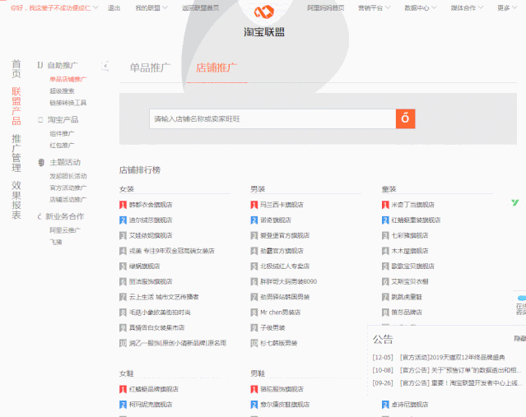Collapse the left sidebar with arrow icon
526x417 pixels.
(105, 66)
